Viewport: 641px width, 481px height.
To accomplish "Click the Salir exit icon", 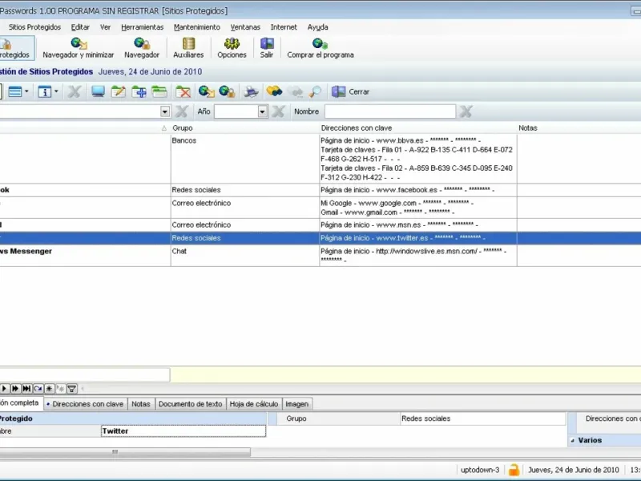I will tap(267, 48).
